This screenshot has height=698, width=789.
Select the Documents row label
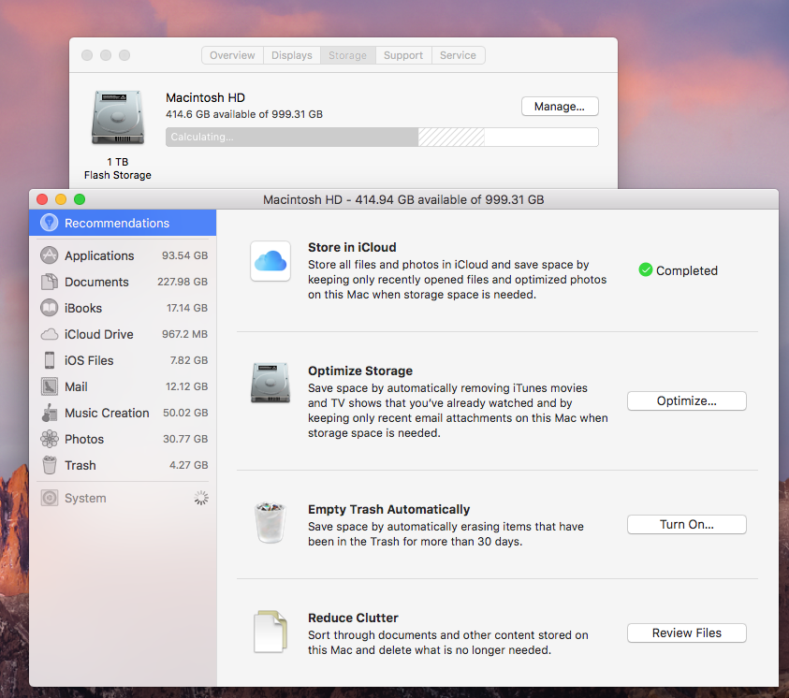point(96,282)
